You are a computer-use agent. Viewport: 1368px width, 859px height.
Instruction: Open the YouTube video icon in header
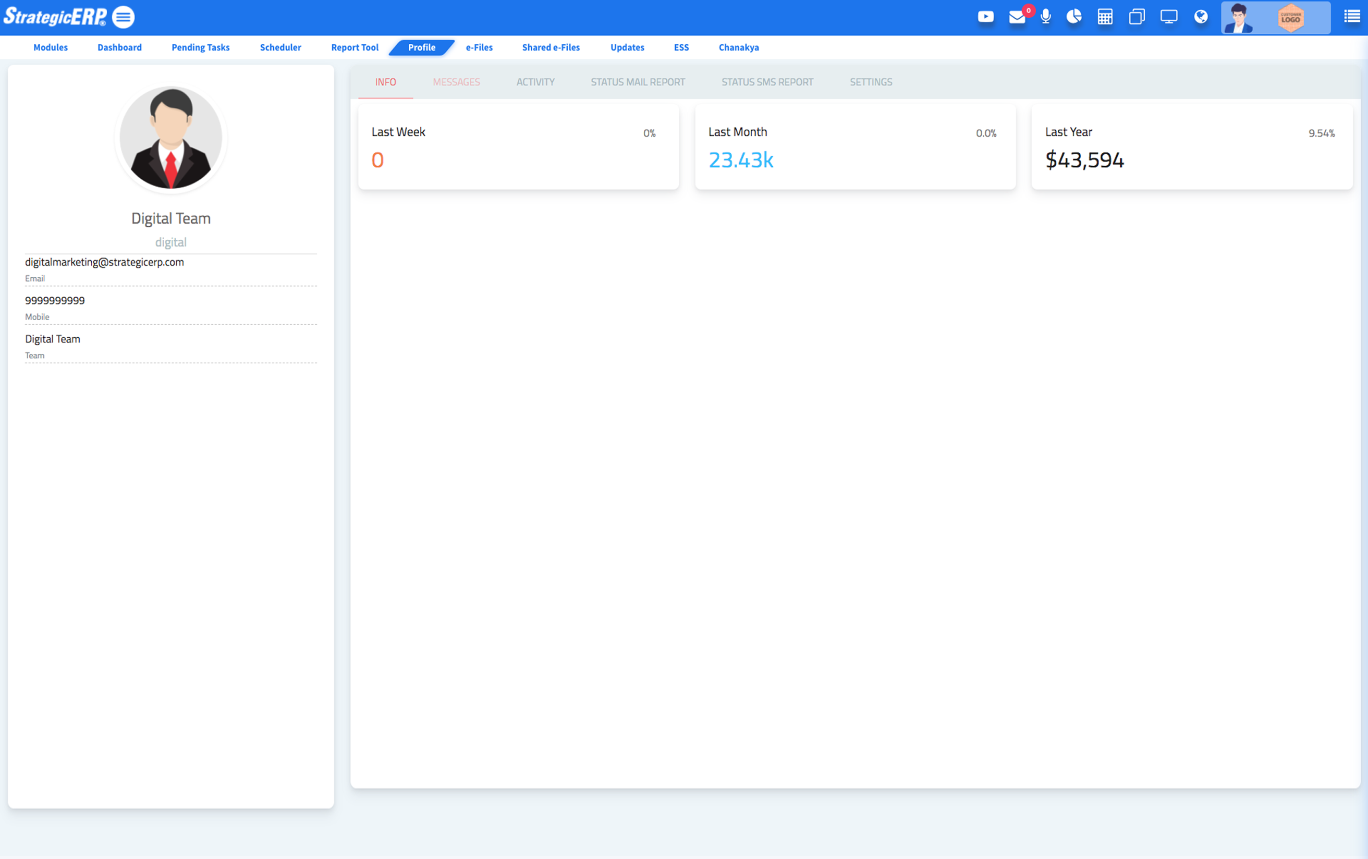[x=986, y=17]
